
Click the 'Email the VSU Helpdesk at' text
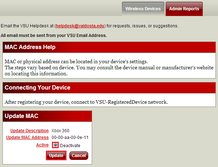point(27,26)
